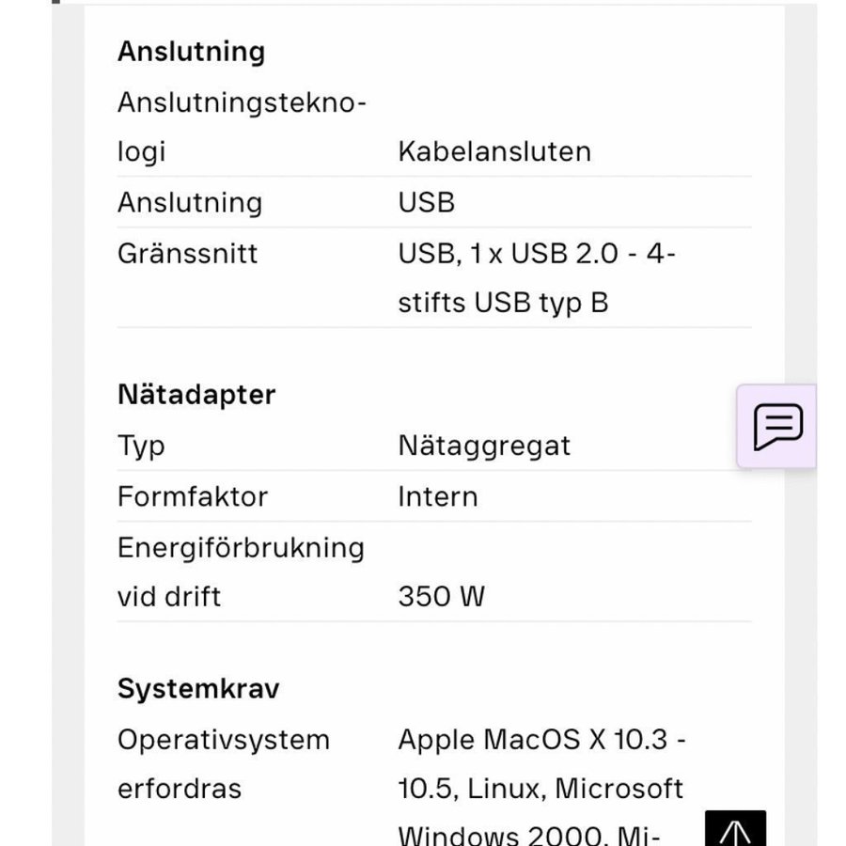Click the Systemkrav section heading
The height and width of the screenshot is (846, 846).
point(198,688)
